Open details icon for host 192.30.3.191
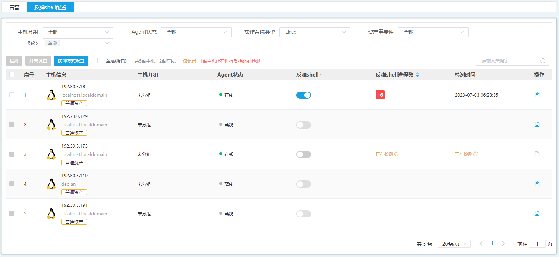 [537, 213]
